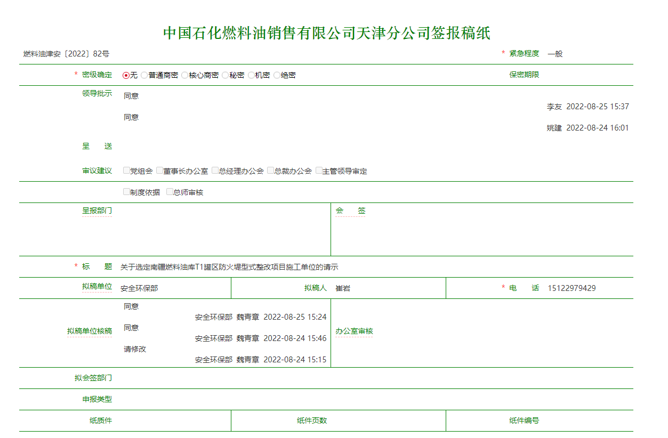Screen dimensions: 668x438
Task: Click the 会签 underlined label
Action: (350, 211)
